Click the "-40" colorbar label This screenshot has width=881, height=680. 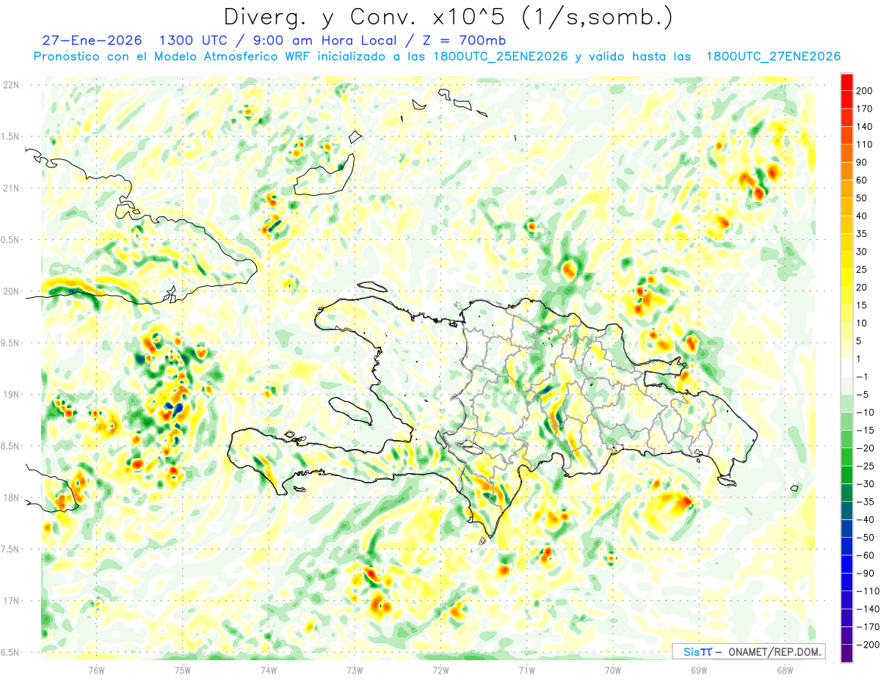[866, 520]
